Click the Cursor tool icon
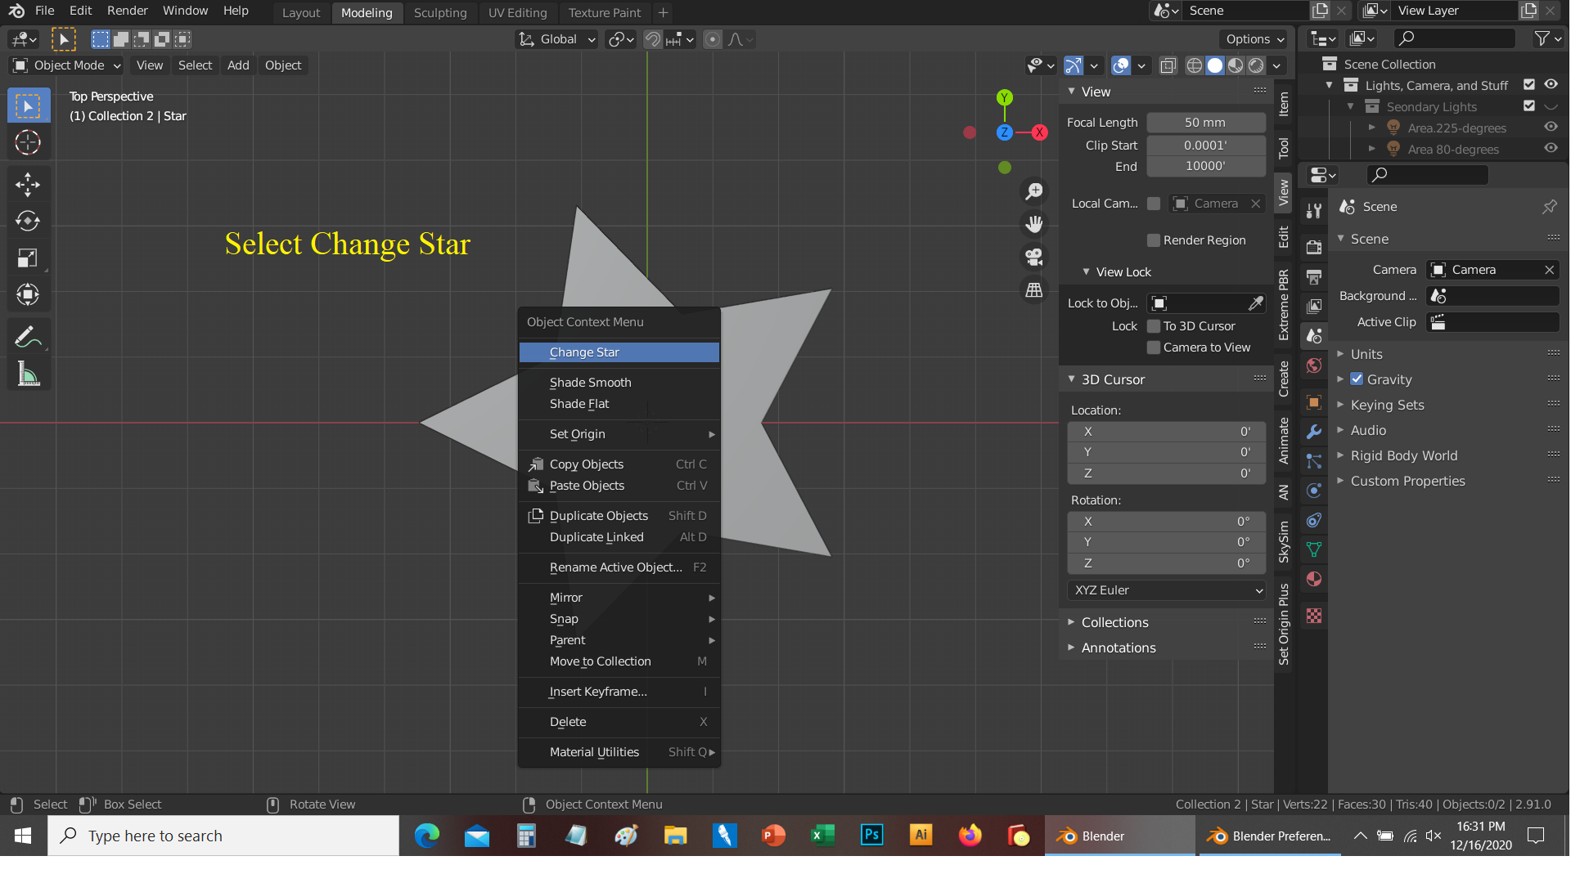This screenshot has height=883, width=1571. point(27,142)
